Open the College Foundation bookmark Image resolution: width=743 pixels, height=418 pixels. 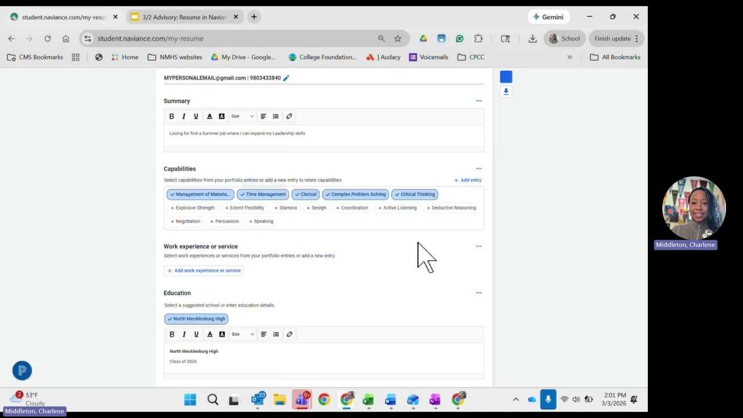click(322, 57)
